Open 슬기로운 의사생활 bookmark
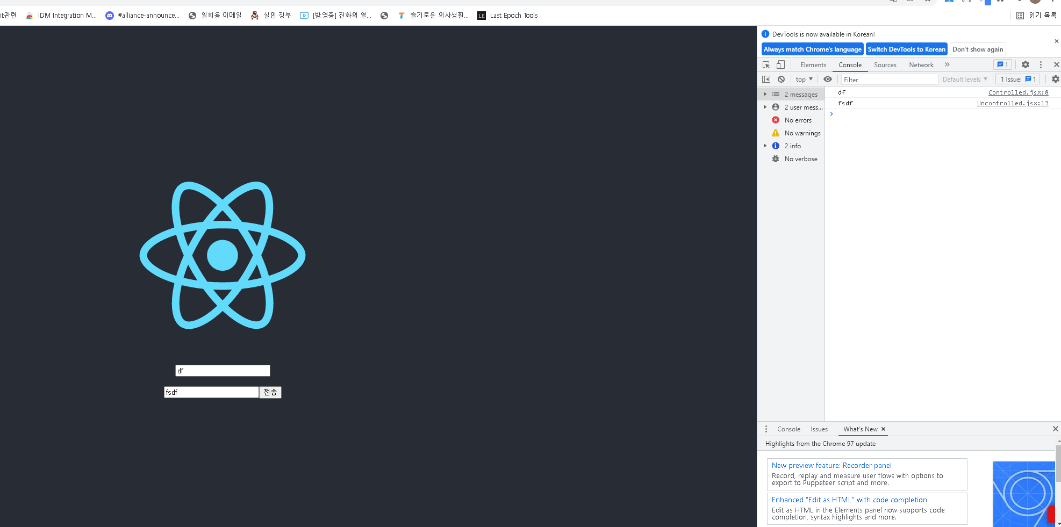This screenshot has height=527, width=1061. tap(433, 16)
